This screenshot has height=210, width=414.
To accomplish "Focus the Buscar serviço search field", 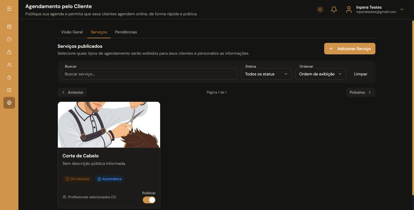I will [149, 74].
